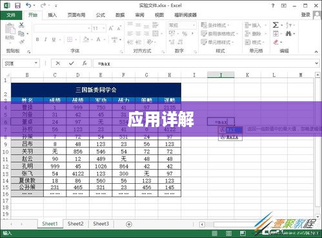The width and height of the screenshot is (322, 238).
Task: Open Format as Table dropdown
Action: [x=219, y=34]
